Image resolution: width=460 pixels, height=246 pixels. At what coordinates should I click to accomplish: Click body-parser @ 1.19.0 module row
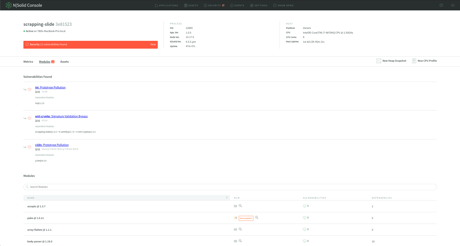(x=230, y=241)
